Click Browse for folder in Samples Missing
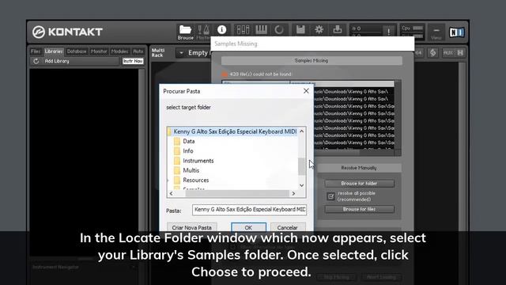This screenshot has height=285, width=506. click(x=359, y=184)
